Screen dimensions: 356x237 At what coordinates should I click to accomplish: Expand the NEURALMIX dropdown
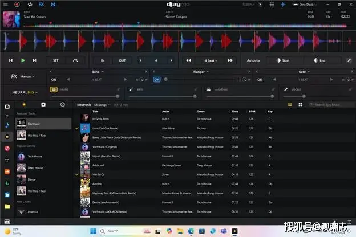point(25,92)
